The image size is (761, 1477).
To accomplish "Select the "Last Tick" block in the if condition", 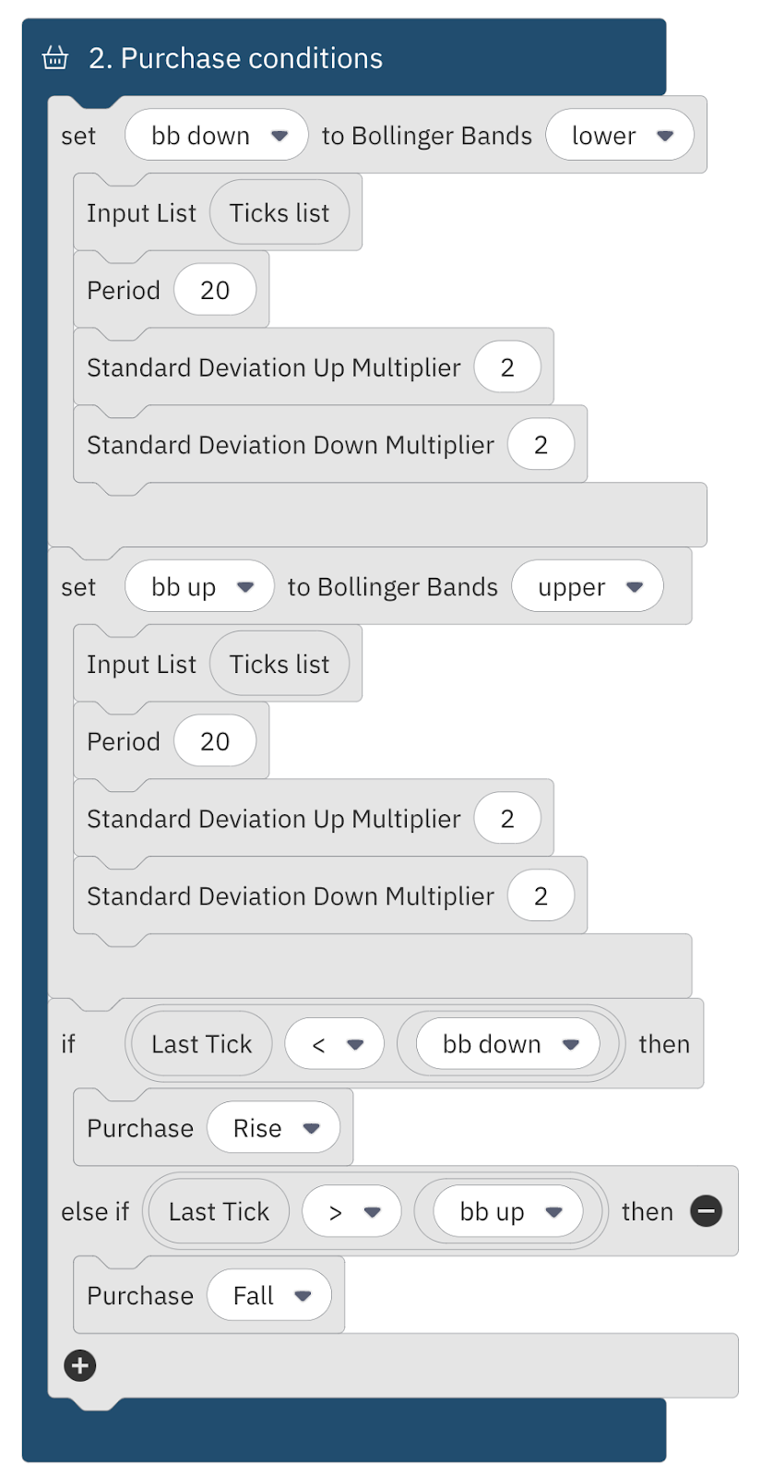I will click(x=200, y=1043).
